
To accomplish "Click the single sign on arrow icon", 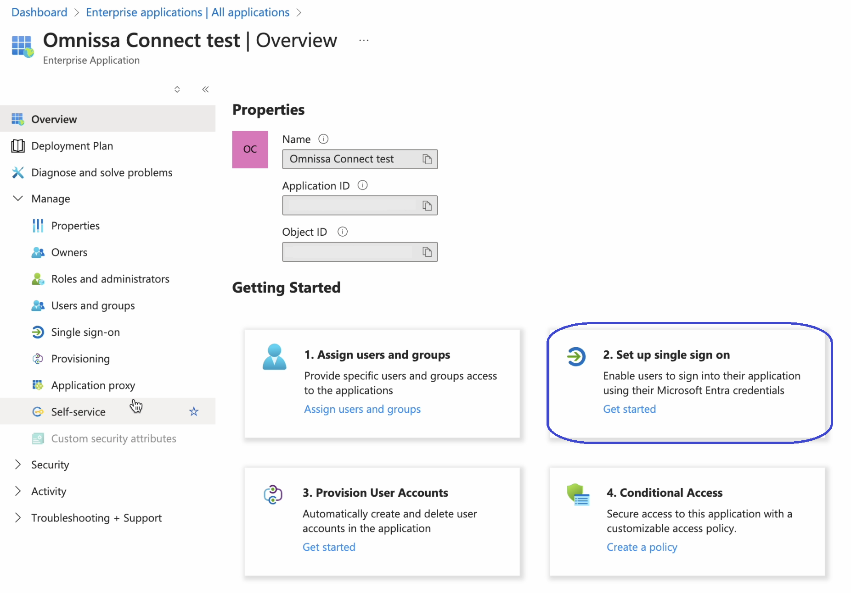I will [576, 356].
